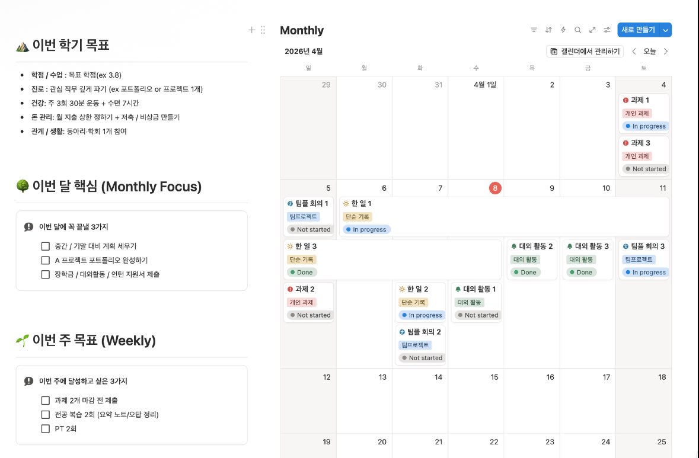The image size is (699, 458).
Task: Click the lightning automation icon
Action: (563, 30)
